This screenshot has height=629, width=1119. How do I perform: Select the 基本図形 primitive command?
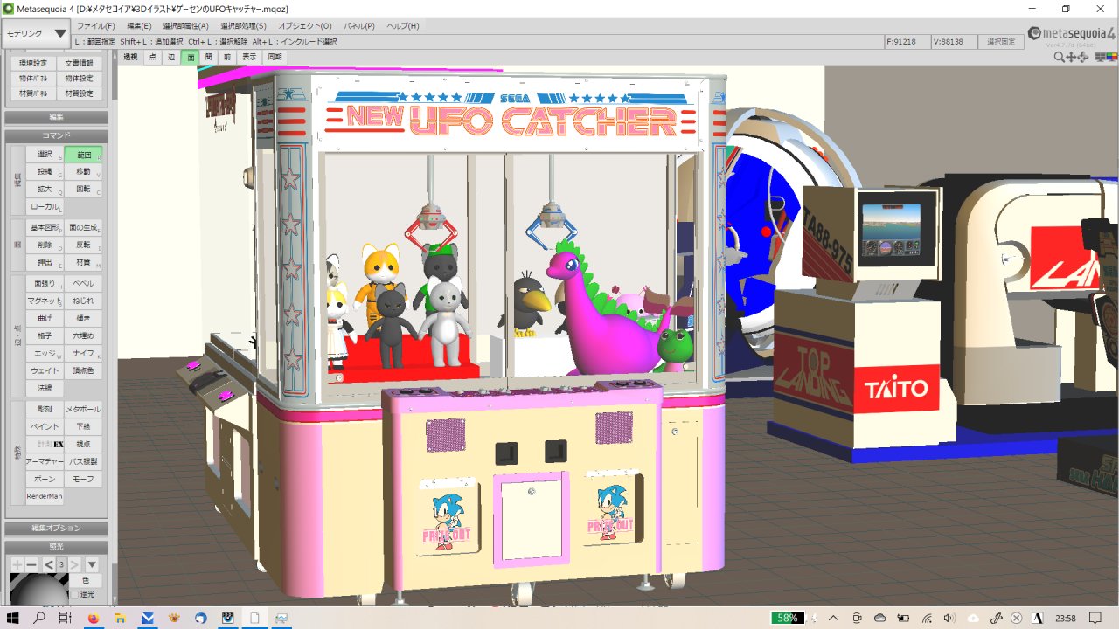(45, 227)
